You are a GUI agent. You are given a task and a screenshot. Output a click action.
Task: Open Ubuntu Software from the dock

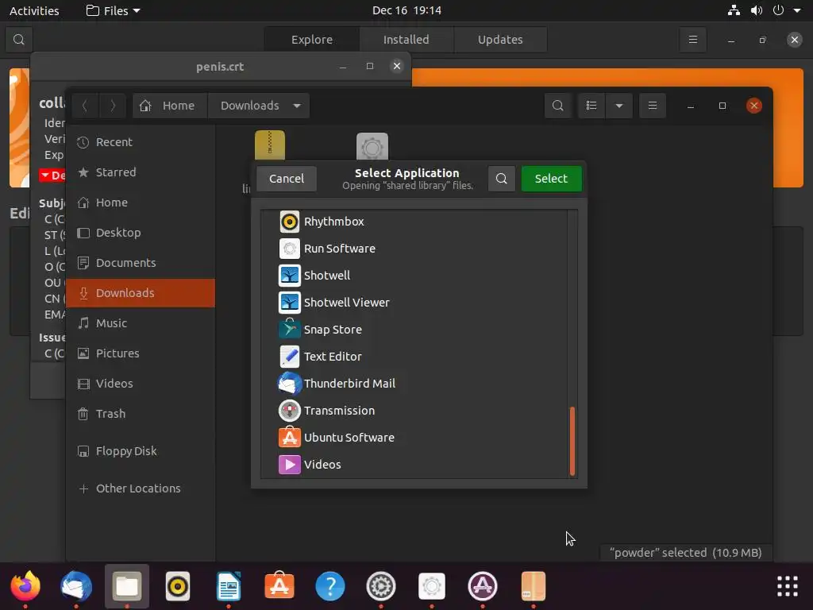click(279, 586)
